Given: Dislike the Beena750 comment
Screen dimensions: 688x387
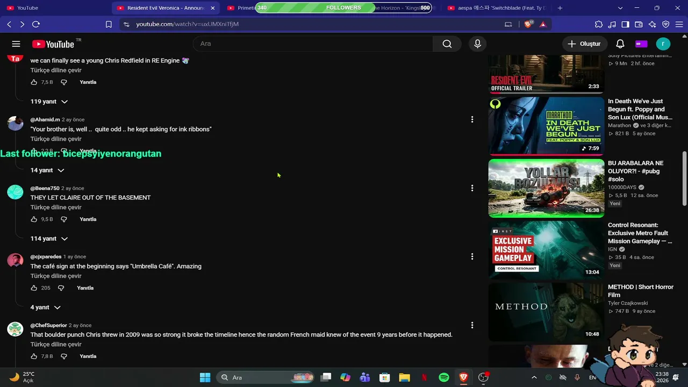Looking at the screenshot, I should [64, 219].
